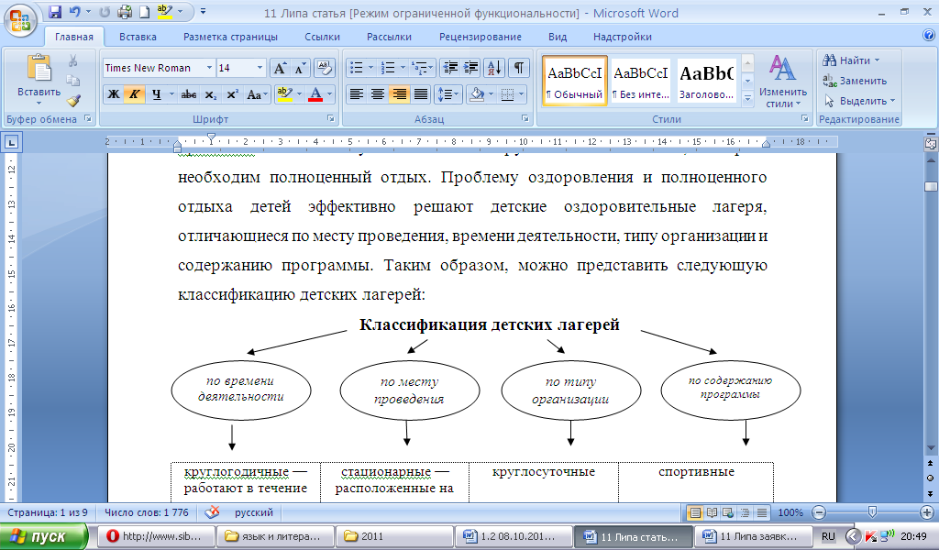Open Word help question mark icon
The width and height of the screenshot is (939, 550).
coord(928,36)
